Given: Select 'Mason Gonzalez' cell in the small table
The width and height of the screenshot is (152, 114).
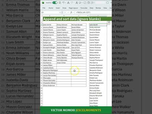Looking at the screenshot, I should 50,80.
